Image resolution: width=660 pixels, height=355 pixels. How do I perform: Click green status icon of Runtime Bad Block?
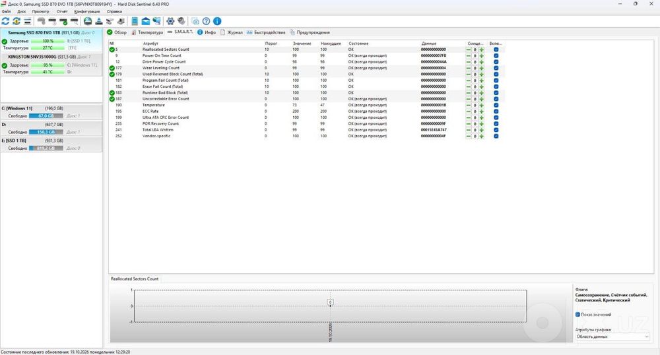112,93
